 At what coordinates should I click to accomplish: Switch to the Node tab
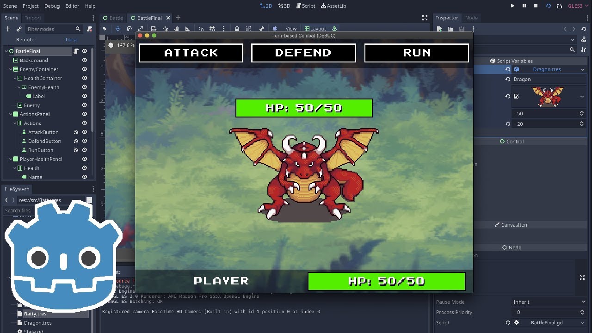point(471,18)
